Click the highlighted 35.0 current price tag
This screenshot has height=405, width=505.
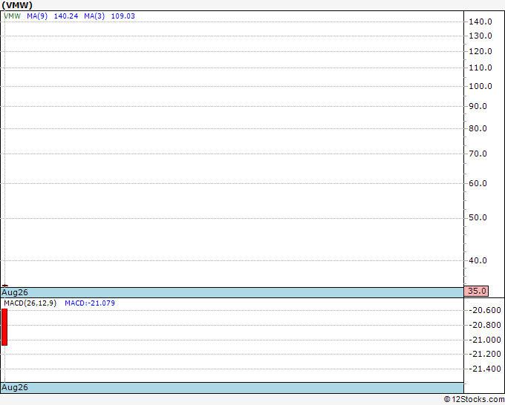[476, 291]
